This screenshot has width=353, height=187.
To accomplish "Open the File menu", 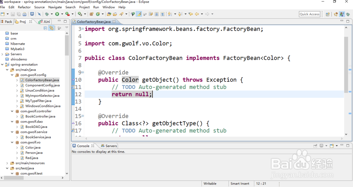I will 2,7.
